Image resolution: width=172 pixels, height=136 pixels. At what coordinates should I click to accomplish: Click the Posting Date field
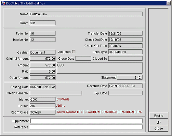pos(43,87)
